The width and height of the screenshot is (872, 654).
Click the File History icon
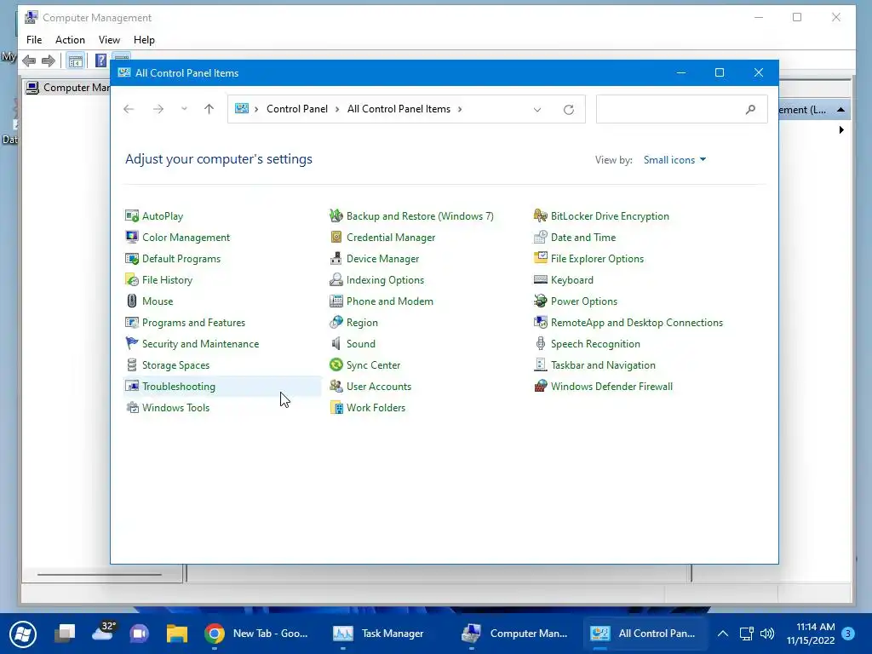pyautogui.click(x=132, y=279)
